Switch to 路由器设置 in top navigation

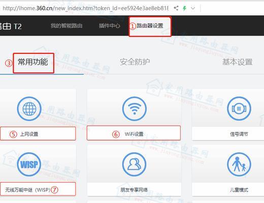pos(150,26)
